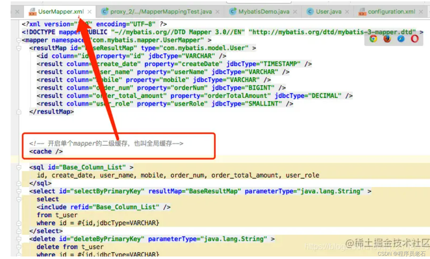Open preview in Opera browser icon
This screenshot has height=259, width=430.
tap(415, 39)
